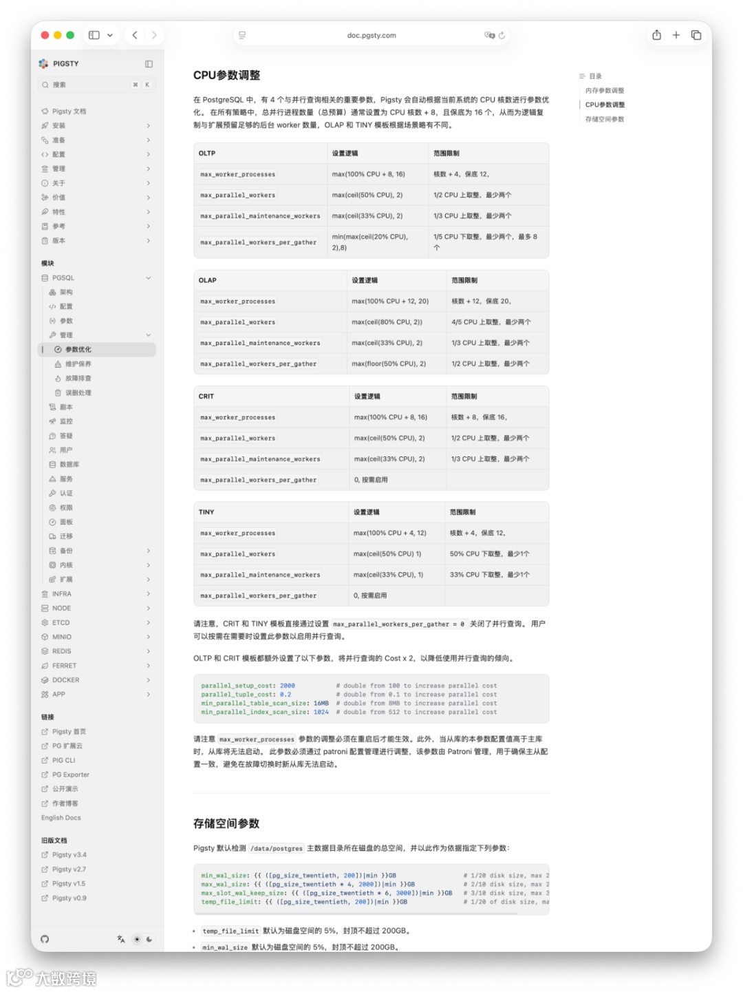The image size is (743, 992).
Task: Open Safari sidebar dropdown arrow
Action: 110,35
